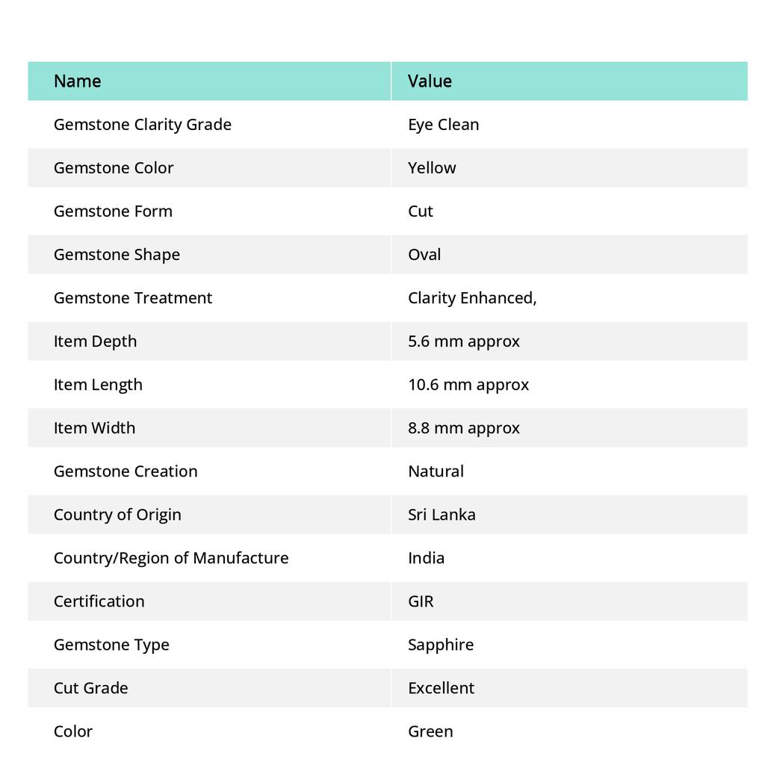Click the Green color value
The image size is (765, 765).
[x=430, y=732]
